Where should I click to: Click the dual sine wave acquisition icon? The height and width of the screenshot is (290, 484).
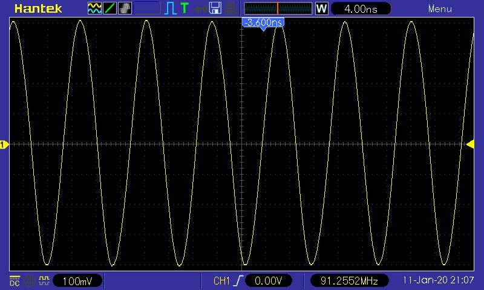(x=94, y=8)
